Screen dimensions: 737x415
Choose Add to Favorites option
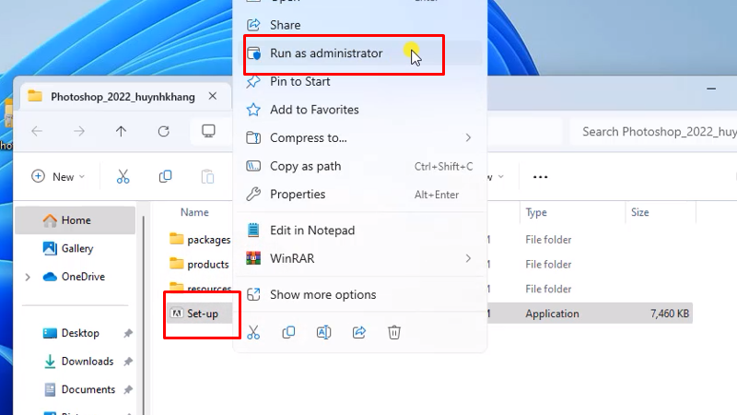click(x=314, y=110)
